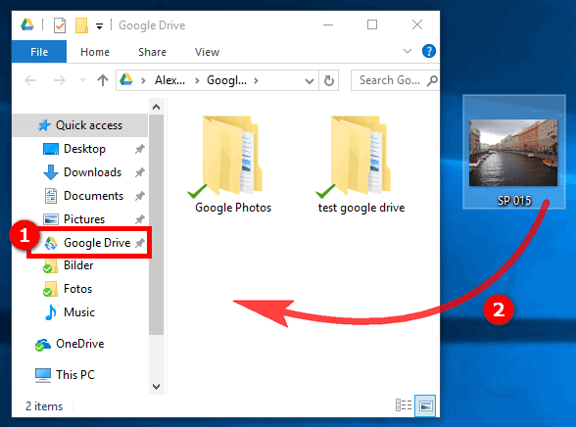Click the Google Drive icon in address bar
This screenshot has width=576, height=427.
(126, 79)
